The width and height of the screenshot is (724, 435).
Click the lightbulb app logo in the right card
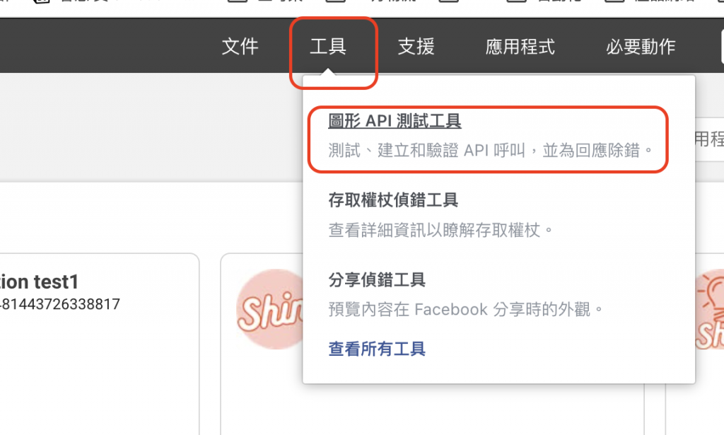click(710, 309)
